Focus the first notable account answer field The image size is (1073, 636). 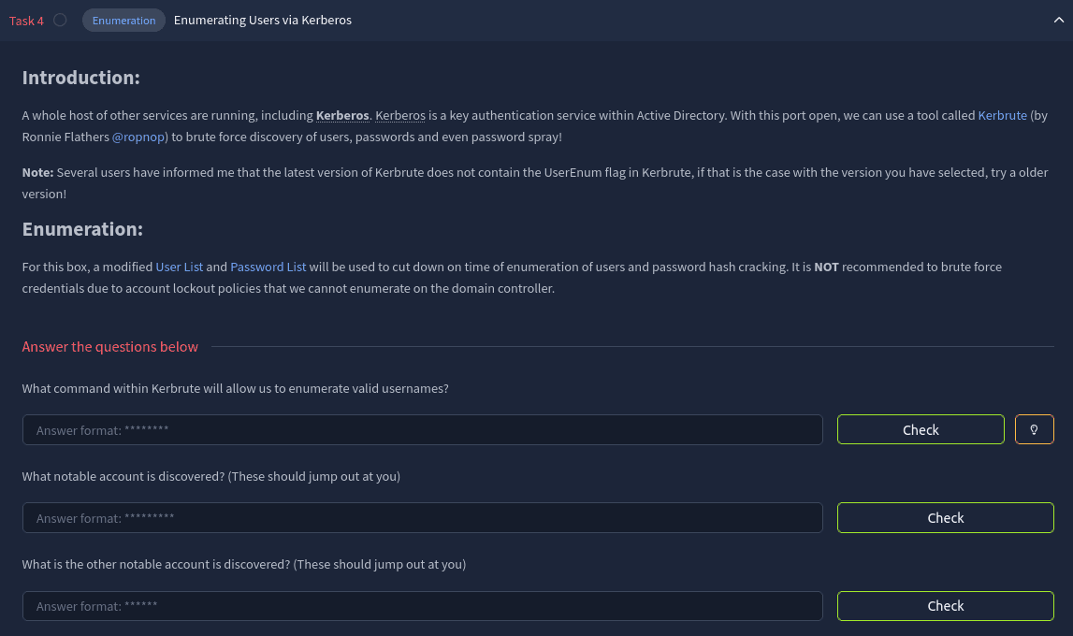click(422, 518)
